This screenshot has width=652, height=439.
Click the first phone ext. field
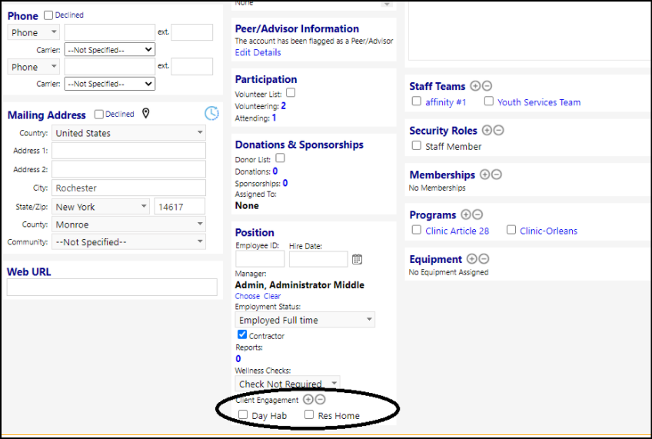point(192,32)
